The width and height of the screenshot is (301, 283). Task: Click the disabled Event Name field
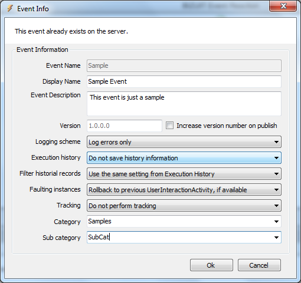click(x=184, y=65)
